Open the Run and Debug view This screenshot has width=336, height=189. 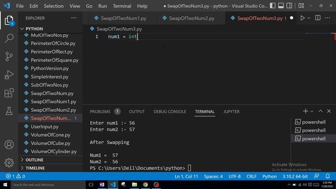pyautogui.click(x=9, y=75)
